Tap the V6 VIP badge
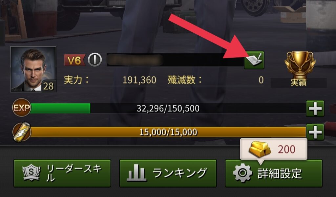336x197 pixels. click(74, 60)
